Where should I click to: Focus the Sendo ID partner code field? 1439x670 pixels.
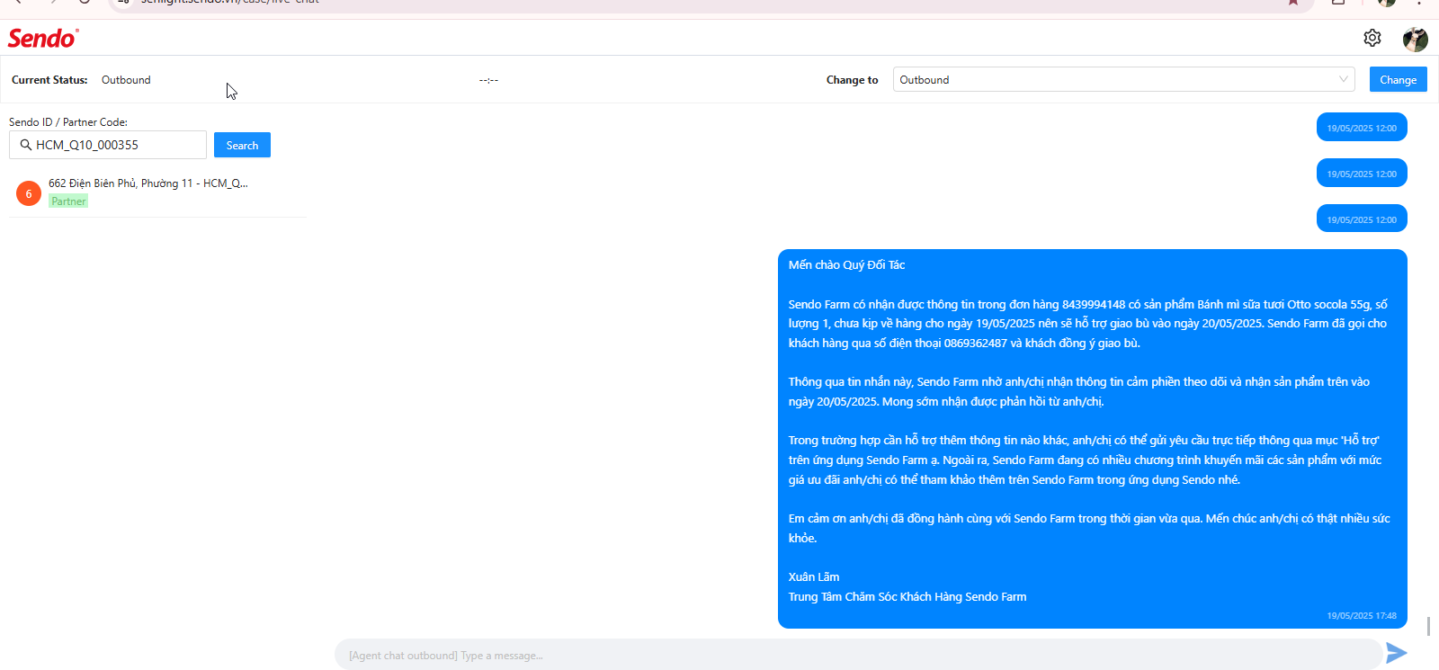(x=108, y=145)
